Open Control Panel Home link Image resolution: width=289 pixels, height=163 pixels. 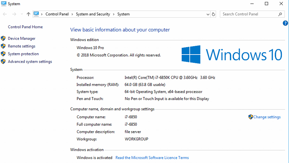(x=25, y=27)
